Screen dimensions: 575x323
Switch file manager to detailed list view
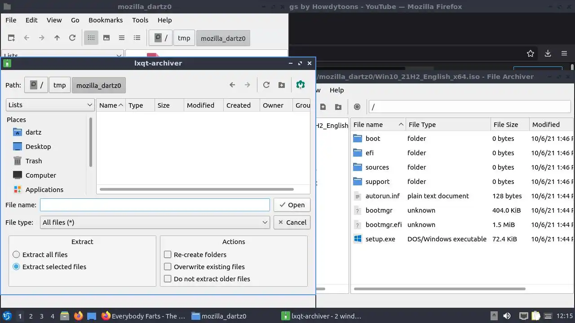tap(137, 38)
